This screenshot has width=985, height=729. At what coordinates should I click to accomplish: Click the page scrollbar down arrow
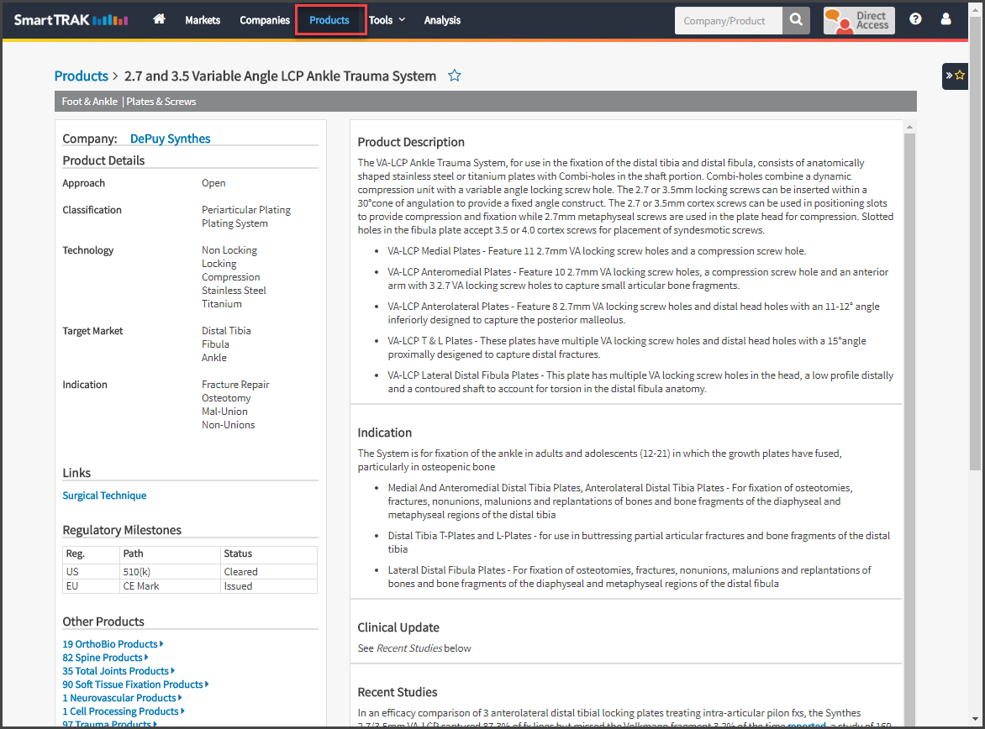click(975, 719)
